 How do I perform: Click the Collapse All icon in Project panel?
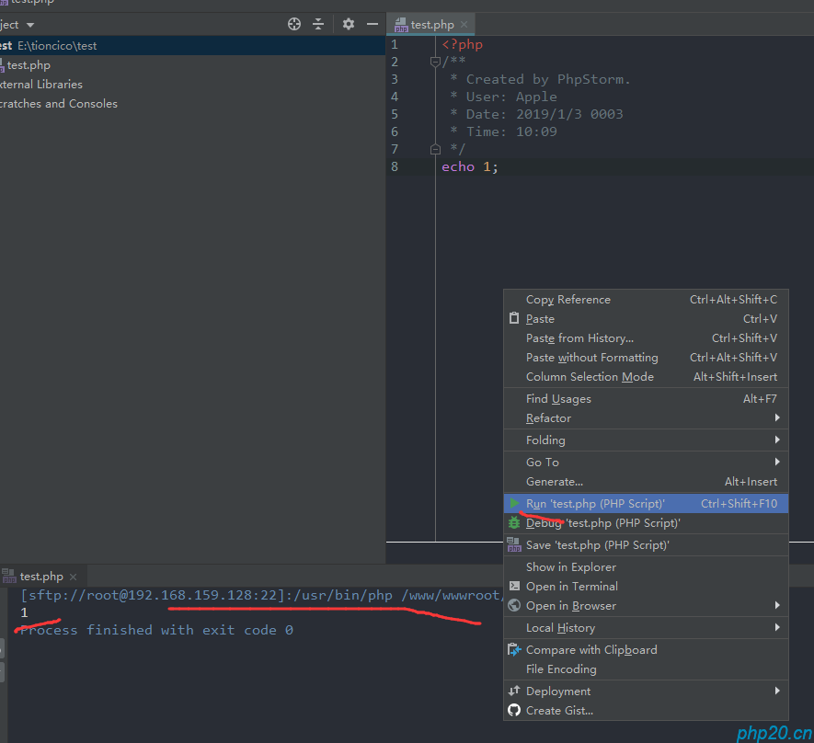tap(318, 24)
